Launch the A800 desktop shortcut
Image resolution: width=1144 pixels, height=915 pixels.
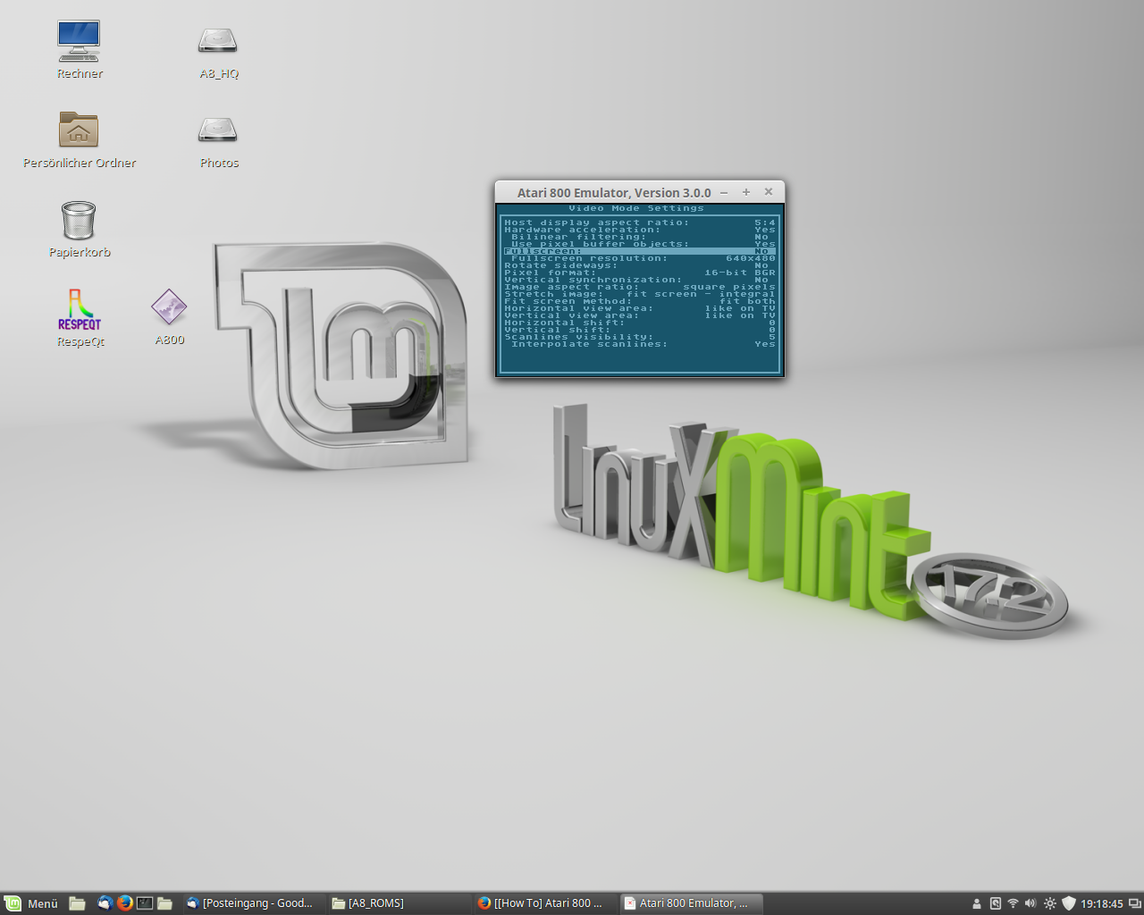point(169,317)
